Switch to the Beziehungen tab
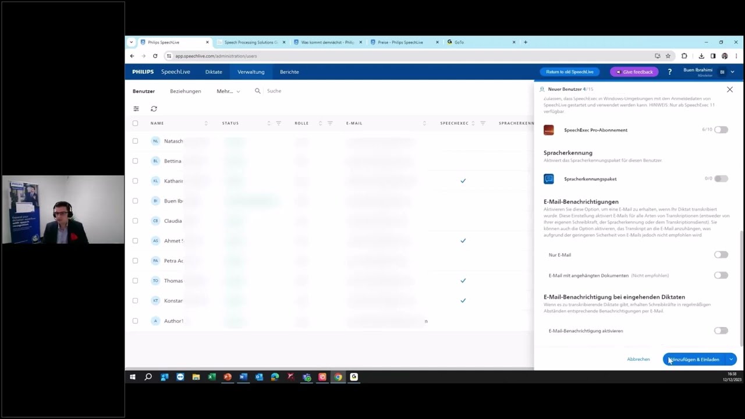Screen dimensions: 745x419 tap(186, 91)
